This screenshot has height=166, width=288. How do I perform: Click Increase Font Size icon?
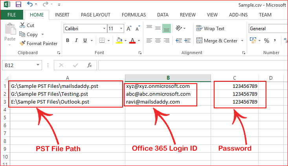tap(129, 28)
